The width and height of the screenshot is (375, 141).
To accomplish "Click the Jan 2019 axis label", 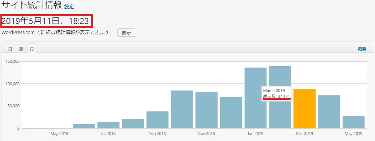I will pyautogui.click(x=256, y=134).
